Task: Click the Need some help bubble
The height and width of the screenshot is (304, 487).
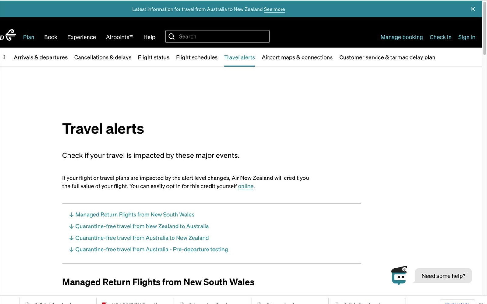Action: pos(443,276)
